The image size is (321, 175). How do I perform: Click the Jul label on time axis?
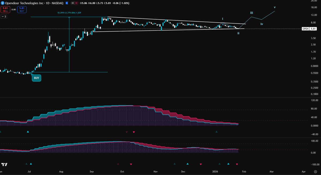point(29,171)
